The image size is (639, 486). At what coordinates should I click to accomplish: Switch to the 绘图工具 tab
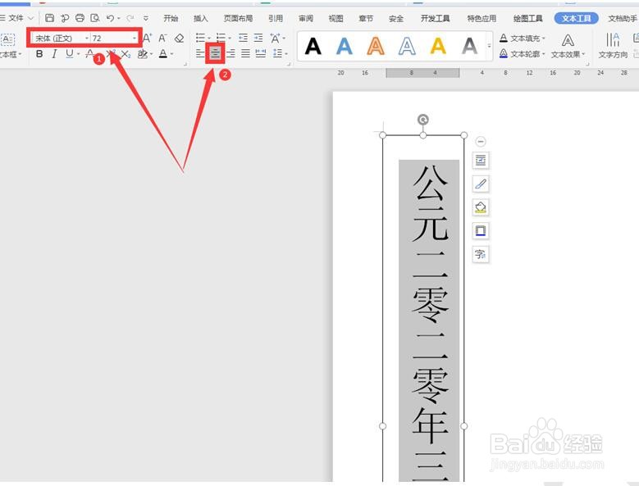[x=528, y=18]
